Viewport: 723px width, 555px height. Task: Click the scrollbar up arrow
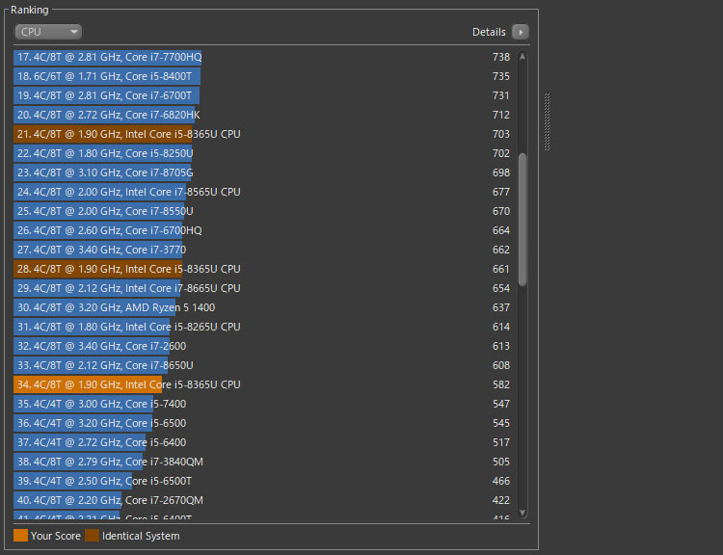522,57
